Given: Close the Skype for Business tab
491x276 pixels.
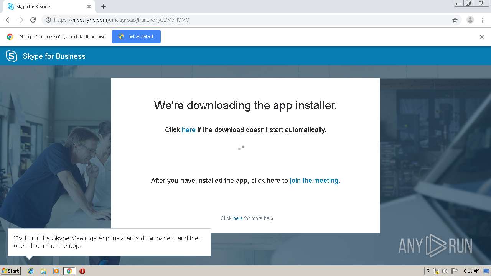Looking at the screenshot, I should click(x=89, y=7).
